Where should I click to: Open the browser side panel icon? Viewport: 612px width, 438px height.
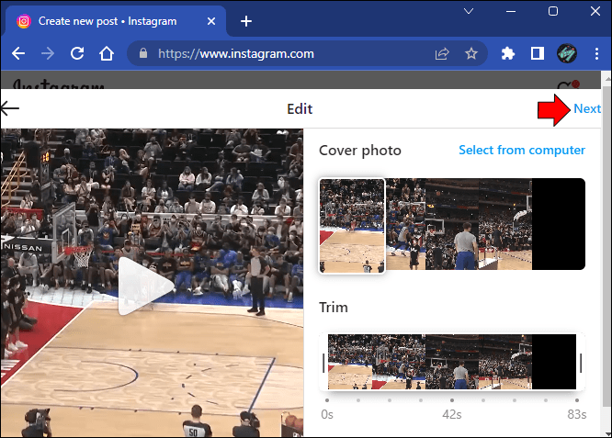tap(538, 53)
